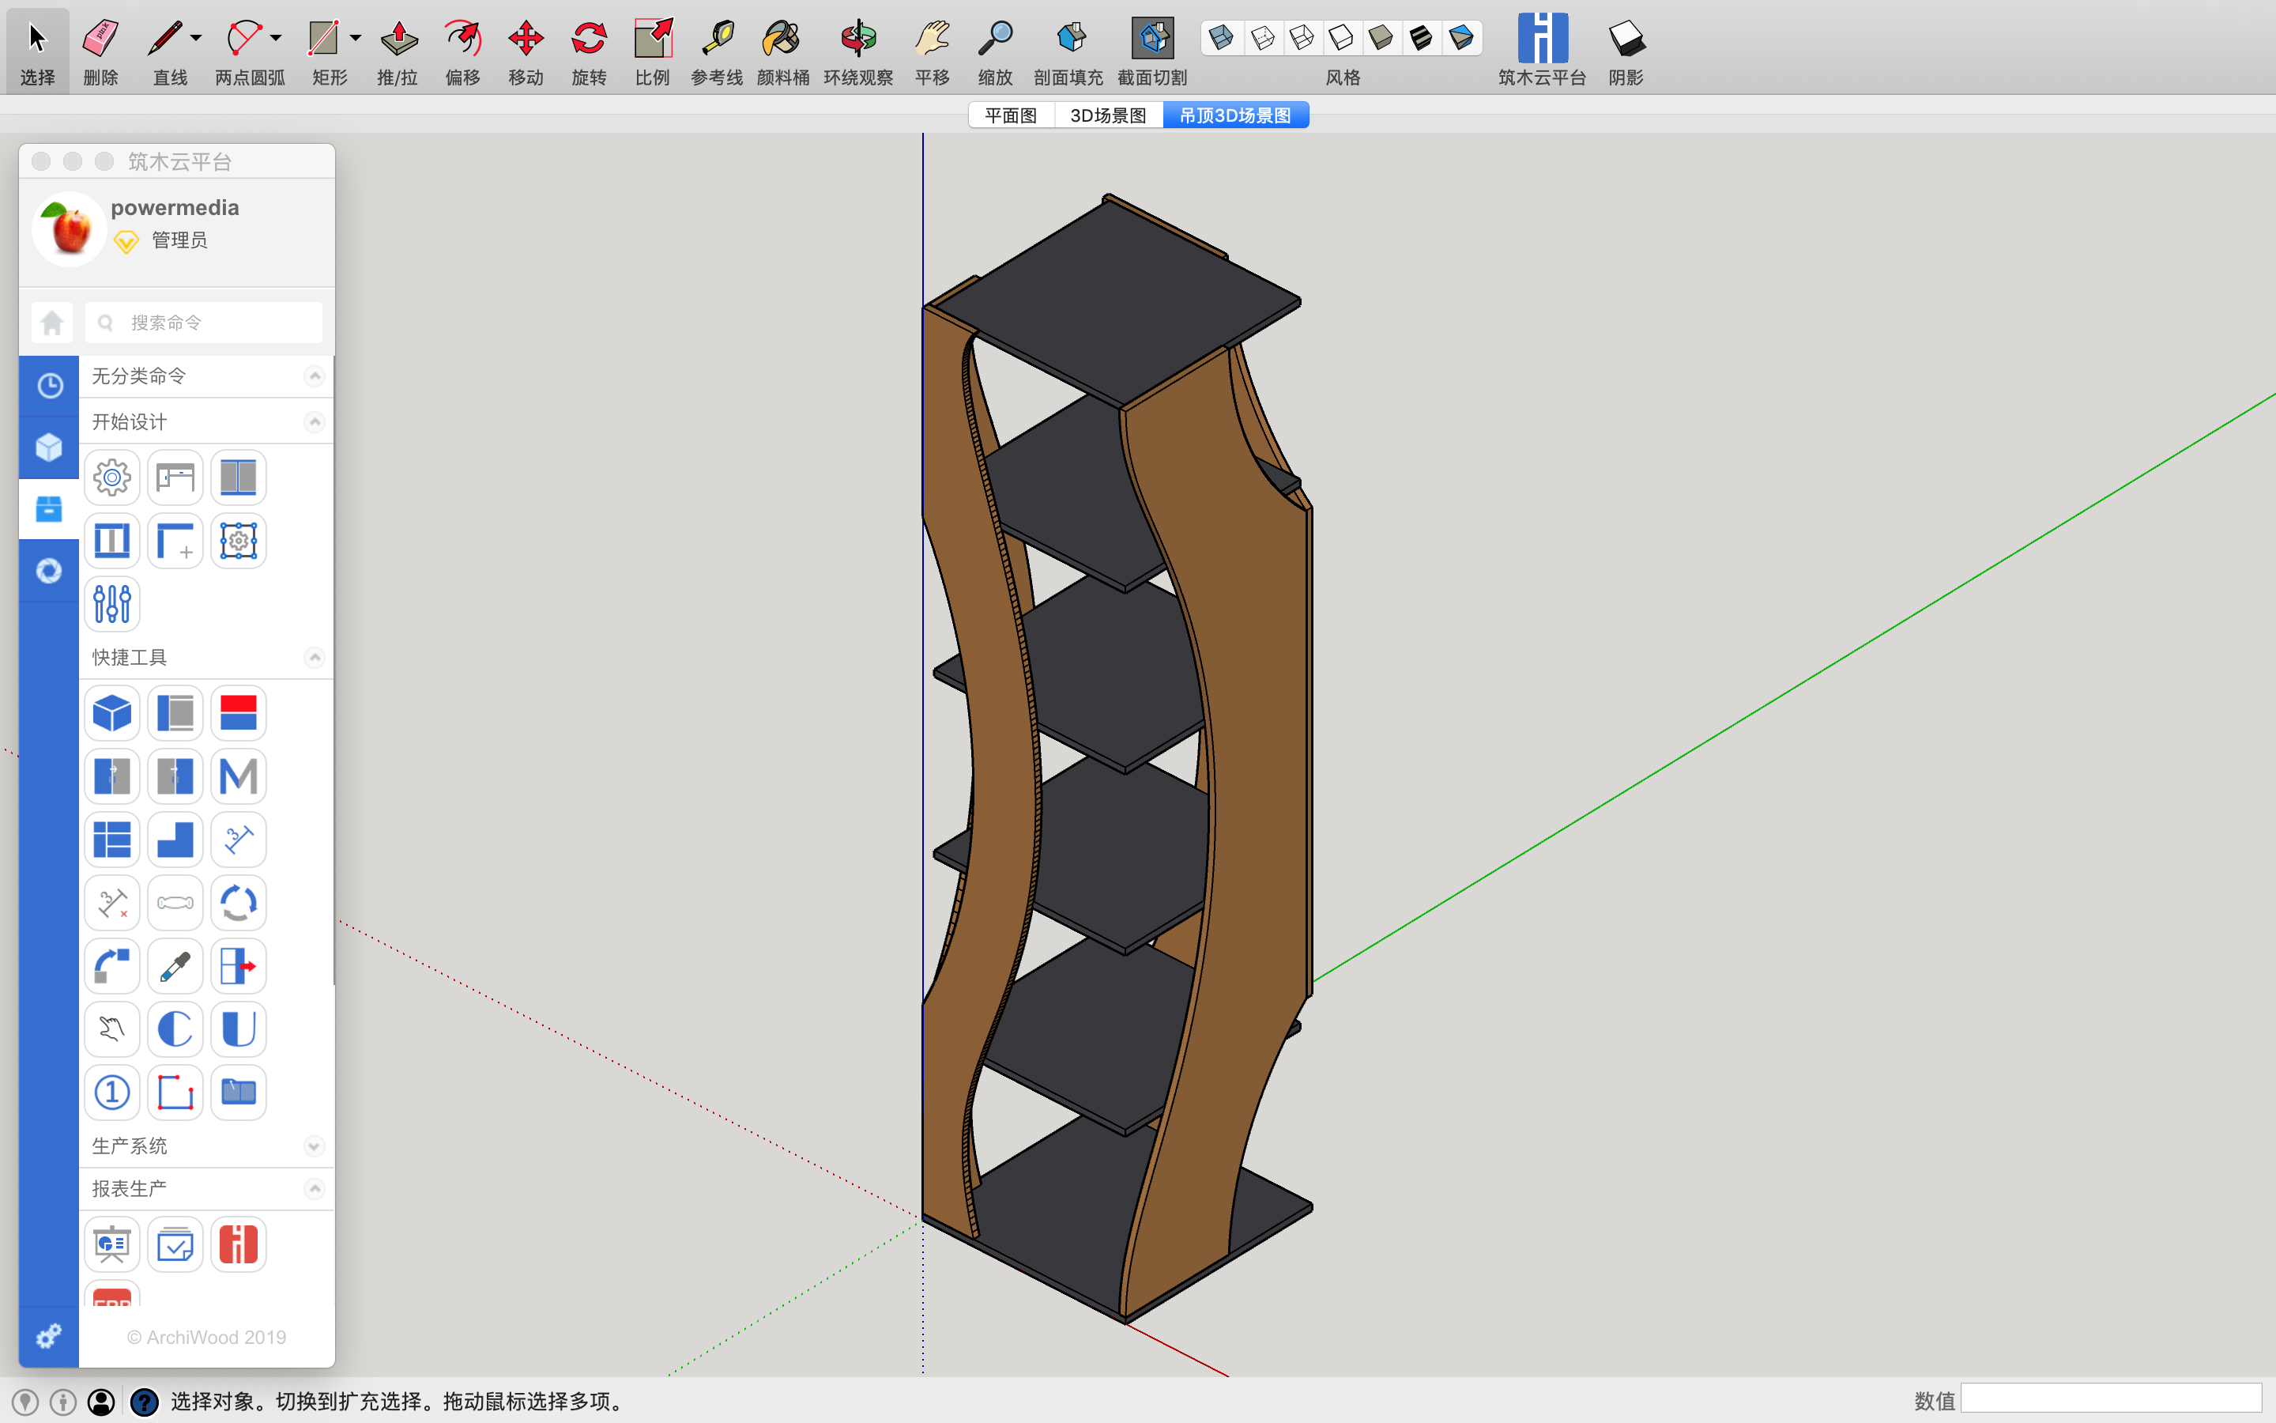Activate the 环绕观察 orbit tool
2276x1423 pixels.
click(x=857, y=50)
